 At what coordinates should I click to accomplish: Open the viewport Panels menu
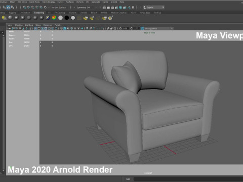[57, 25]
